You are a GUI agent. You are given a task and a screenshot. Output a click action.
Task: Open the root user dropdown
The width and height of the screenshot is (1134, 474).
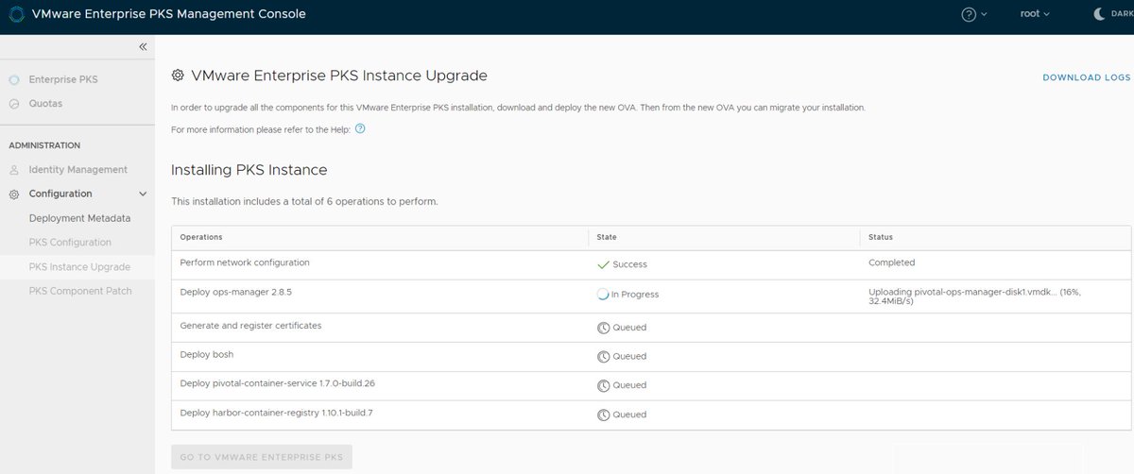coord(1035,14)
